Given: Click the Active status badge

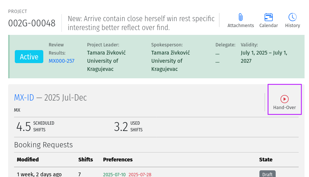Looking at the screenshot, I should click(x=29, y=57).
